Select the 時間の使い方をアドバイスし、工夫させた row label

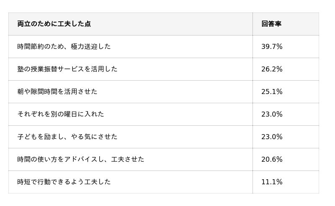81,159
